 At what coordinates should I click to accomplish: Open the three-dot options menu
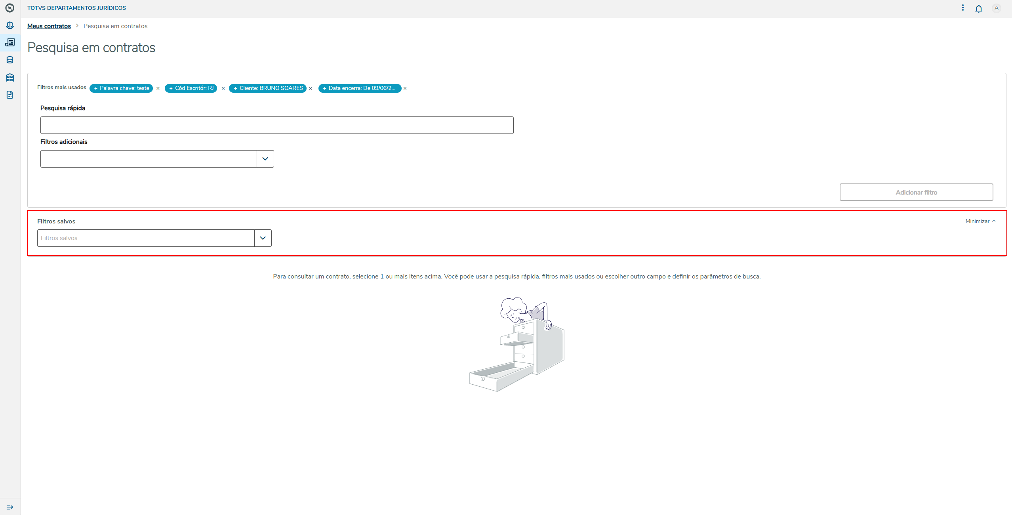(963, 8)
